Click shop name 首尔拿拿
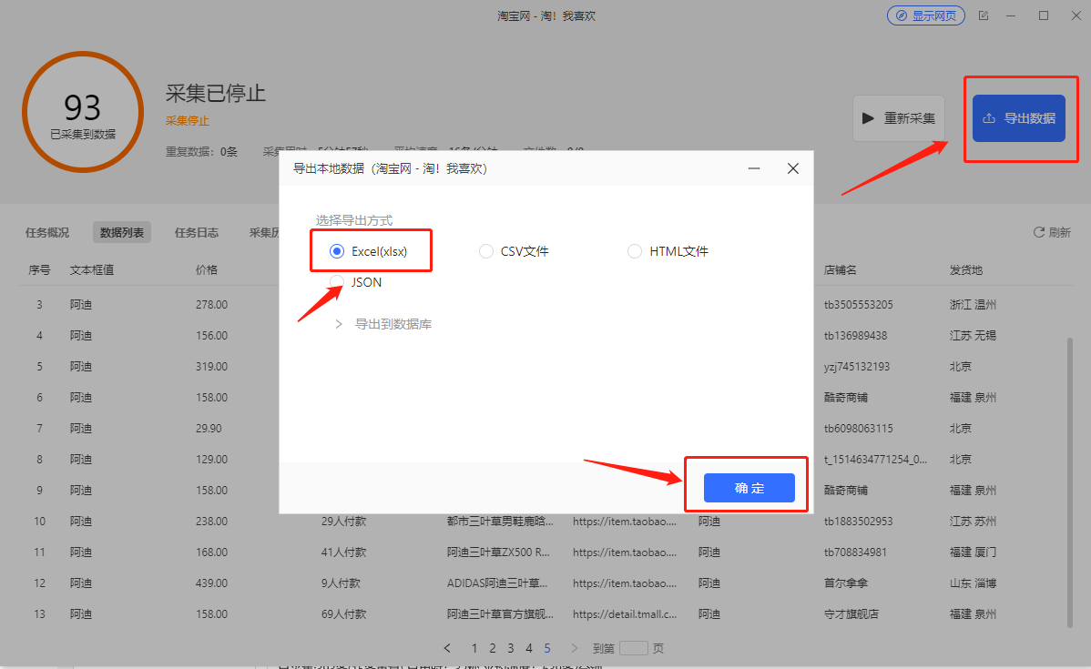The width and height of the screenshot is (1091, 669). click(846, 583)
